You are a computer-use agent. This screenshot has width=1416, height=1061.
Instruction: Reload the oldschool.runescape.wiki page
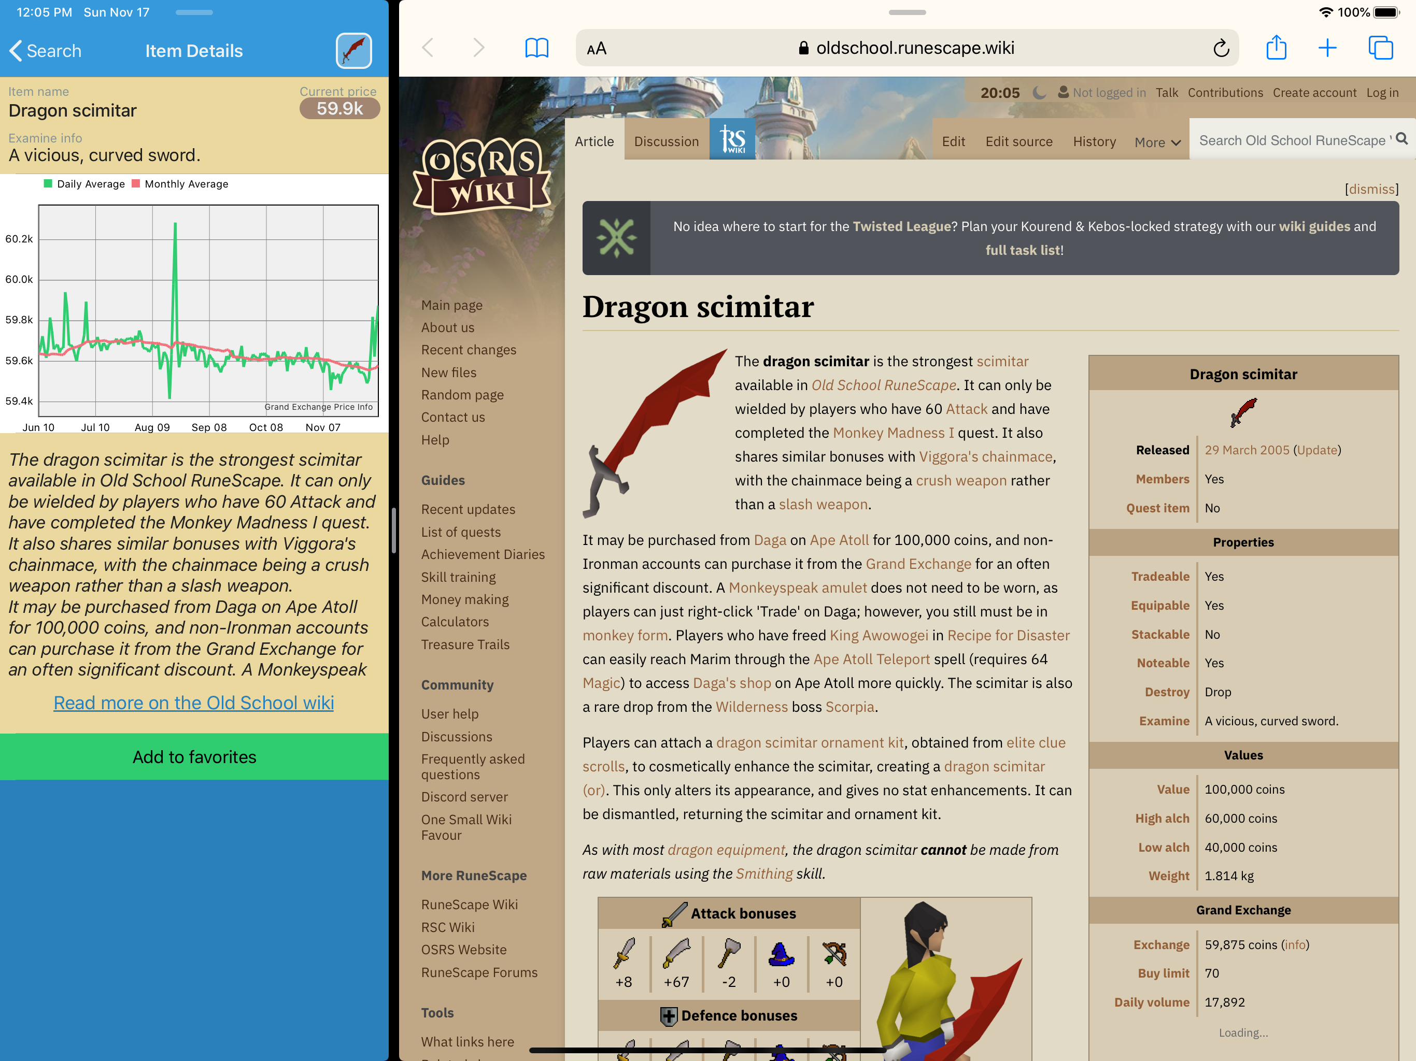click(x=1221, y=48)
